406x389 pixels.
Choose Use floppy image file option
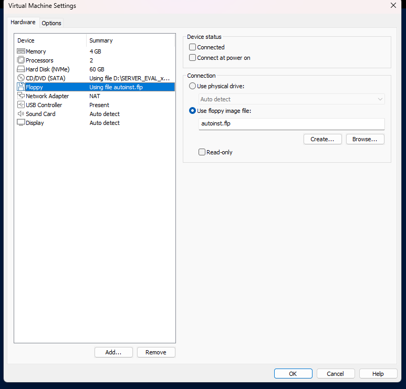tap(193, 111)
